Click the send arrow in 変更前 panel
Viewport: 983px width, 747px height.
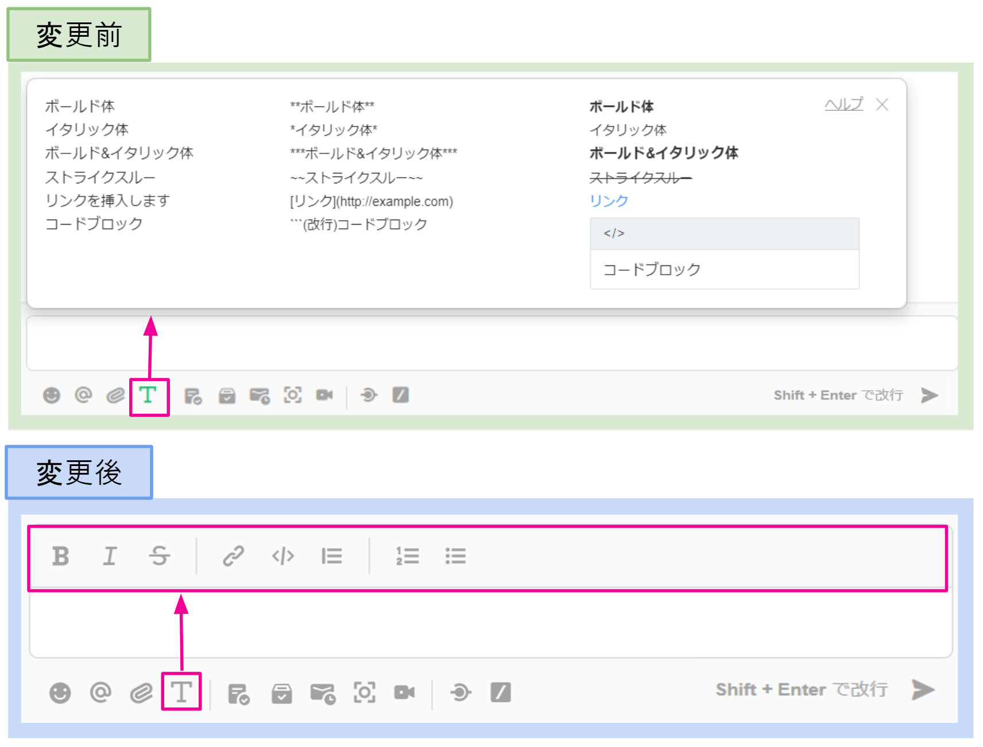click(x=929, y=395)
